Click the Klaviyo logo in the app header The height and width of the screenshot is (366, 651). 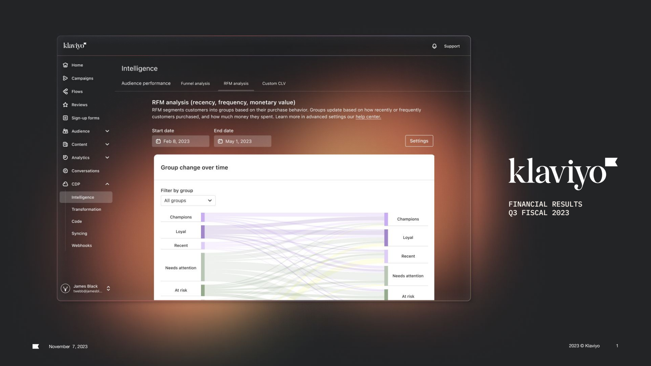coord(75,46)
